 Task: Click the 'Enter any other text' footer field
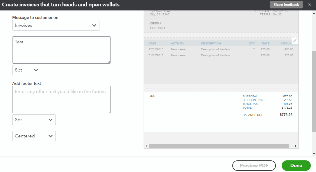tap(61, 99)
